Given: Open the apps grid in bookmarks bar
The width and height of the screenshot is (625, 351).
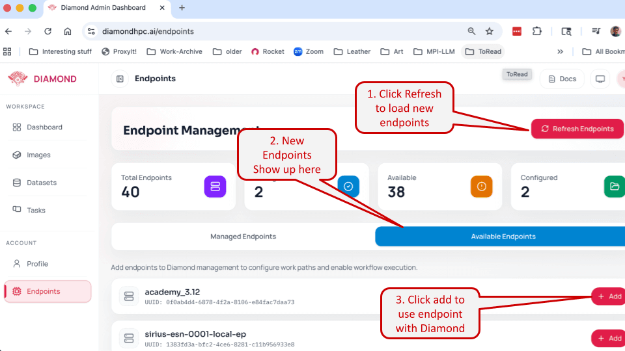Looking at the screenshot, I should (x=7, y=51).
